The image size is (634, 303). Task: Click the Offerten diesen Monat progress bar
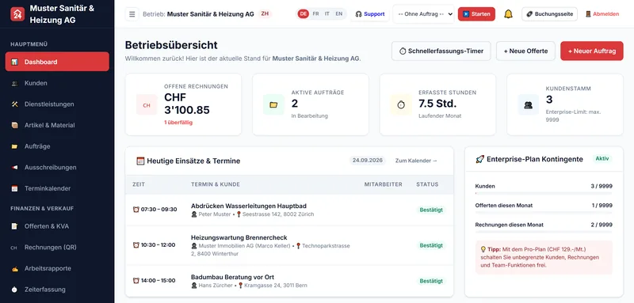pos(544,213)
